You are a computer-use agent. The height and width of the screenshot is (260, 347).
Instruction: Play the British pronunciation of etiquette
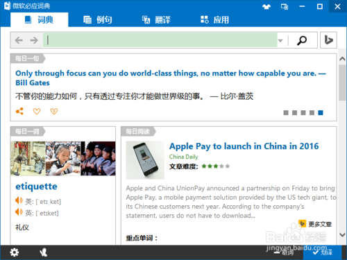click(19, 211)
